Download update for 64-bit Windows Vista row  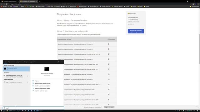pos(109,95)
